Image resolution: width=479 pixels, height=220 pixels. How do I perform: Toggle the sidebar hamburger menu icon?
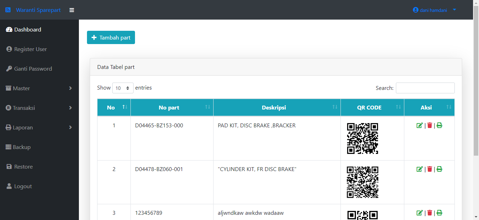(x=72, y=10)
